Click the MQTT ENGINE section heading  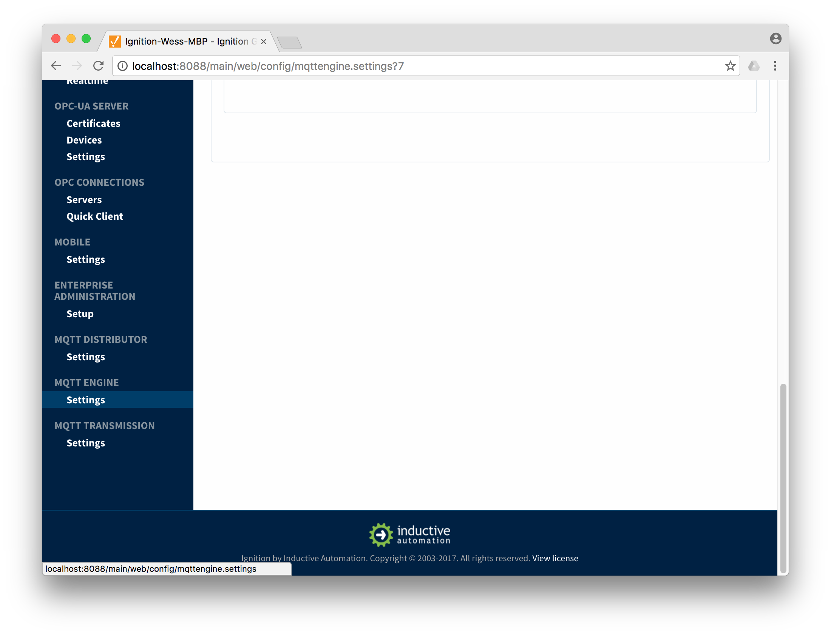(86, 383)
